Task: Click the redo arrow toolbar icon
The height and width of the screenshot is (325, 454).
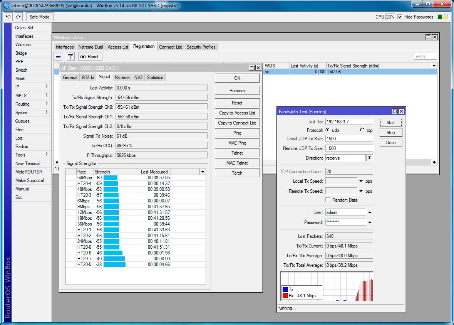Action: point(18,17)
